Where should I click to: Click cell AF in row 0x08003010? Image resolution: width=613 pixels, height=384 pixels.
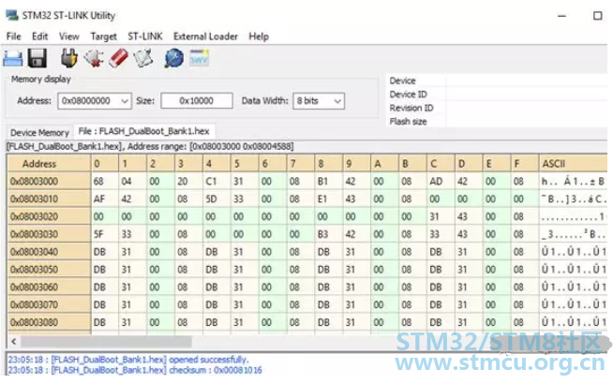(x=105, y=199)
